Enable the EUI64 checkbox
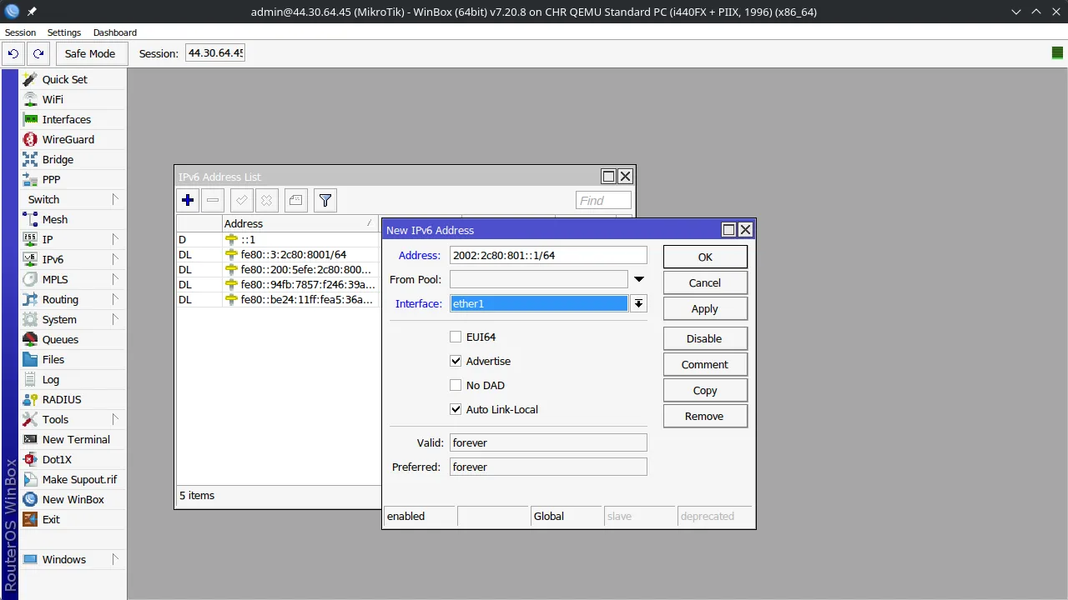This screenshot has width=1068, height=600. (x=456, y=337)
